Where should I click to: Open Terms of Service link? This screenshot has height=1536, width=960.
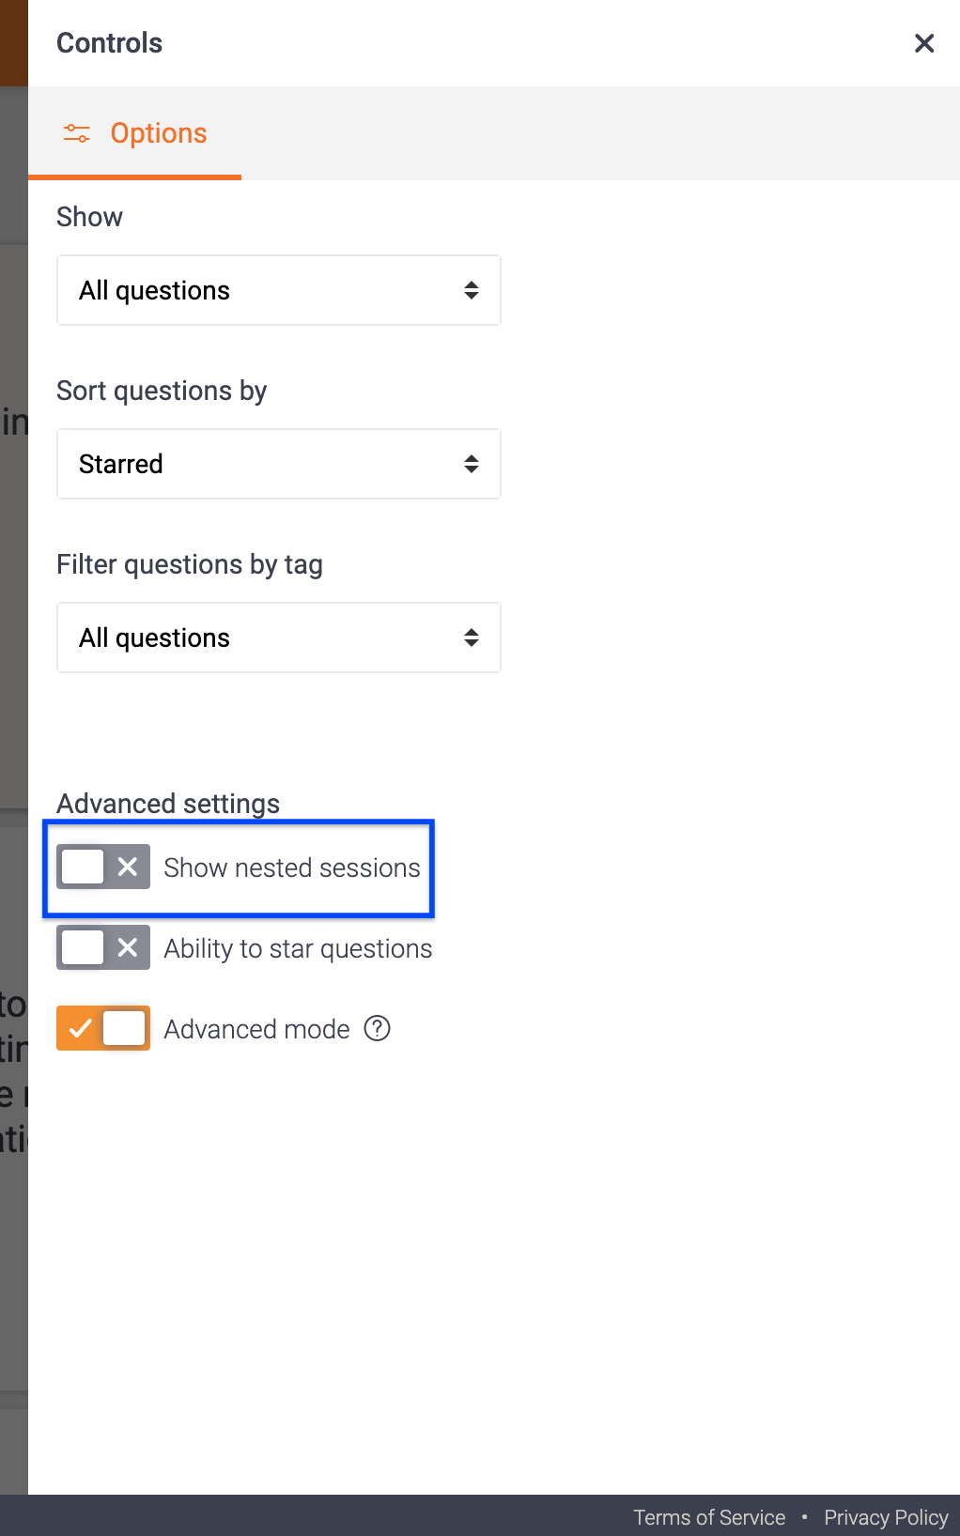pos(709,1517)
